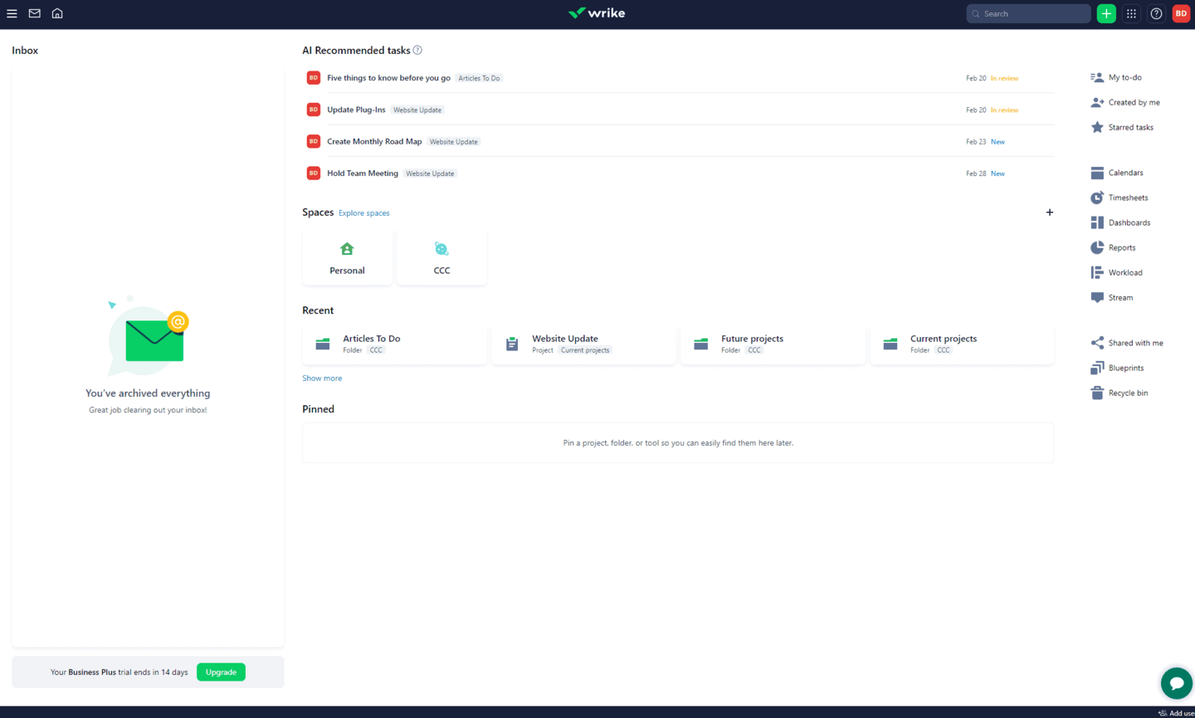Image resolution: width=1195 pixels, height=718 pixels.
Task: Click the AI Recommended tasks info icon
Action: 417,51
